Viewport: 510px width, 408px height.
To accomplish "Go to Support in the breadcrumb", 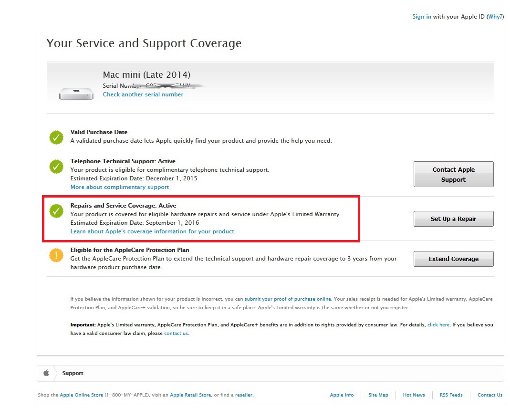I will coord(73,373).
